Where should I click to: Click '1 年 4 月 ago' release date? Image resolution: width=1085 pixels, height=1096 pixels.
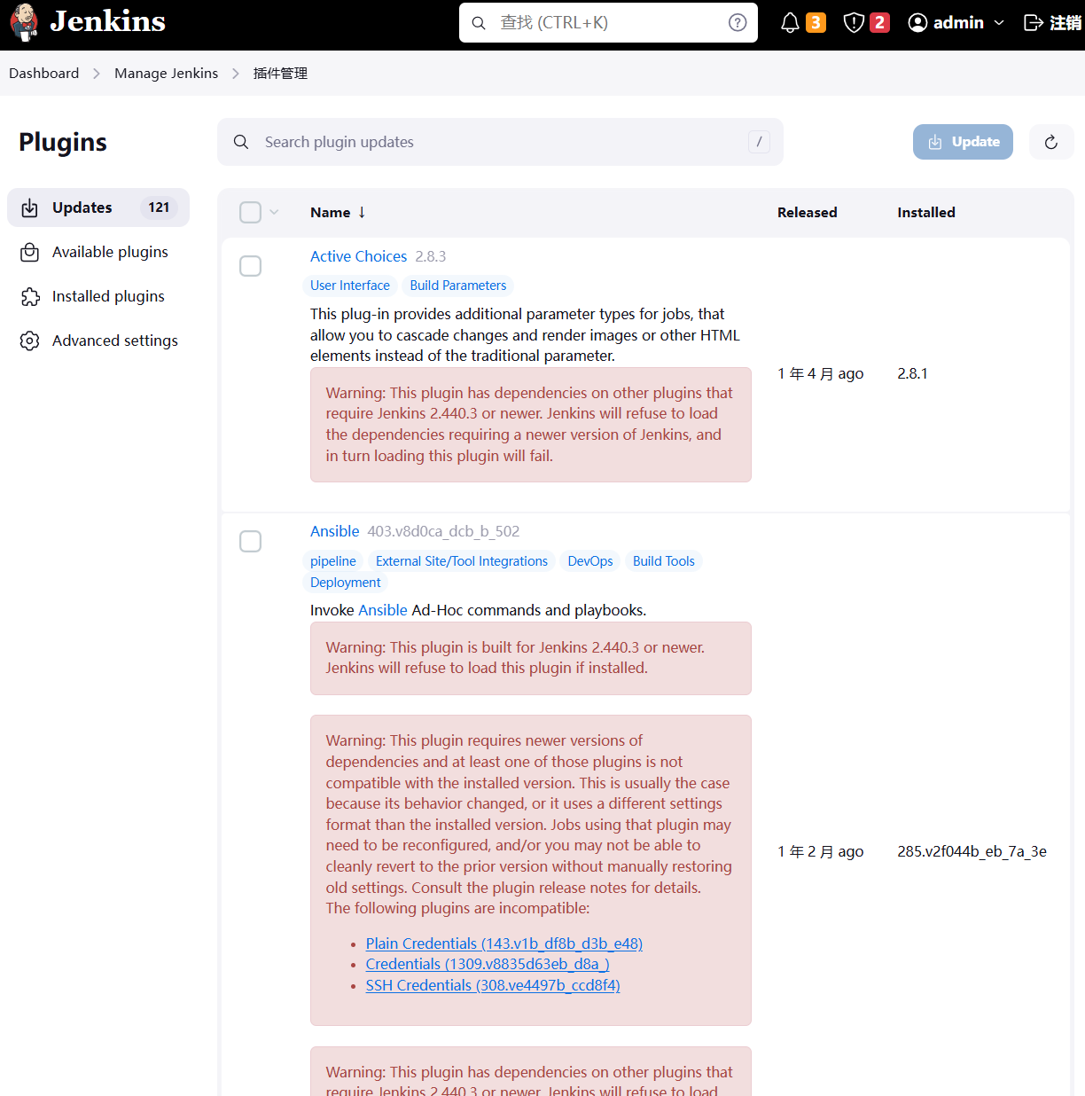tap(821, 373)
